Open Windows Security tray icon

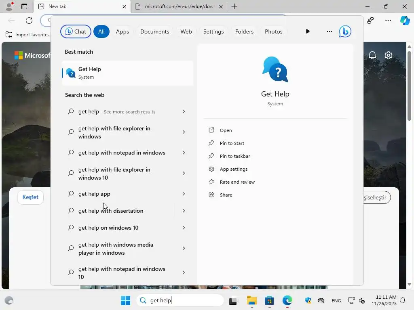[x=308, y=300]
